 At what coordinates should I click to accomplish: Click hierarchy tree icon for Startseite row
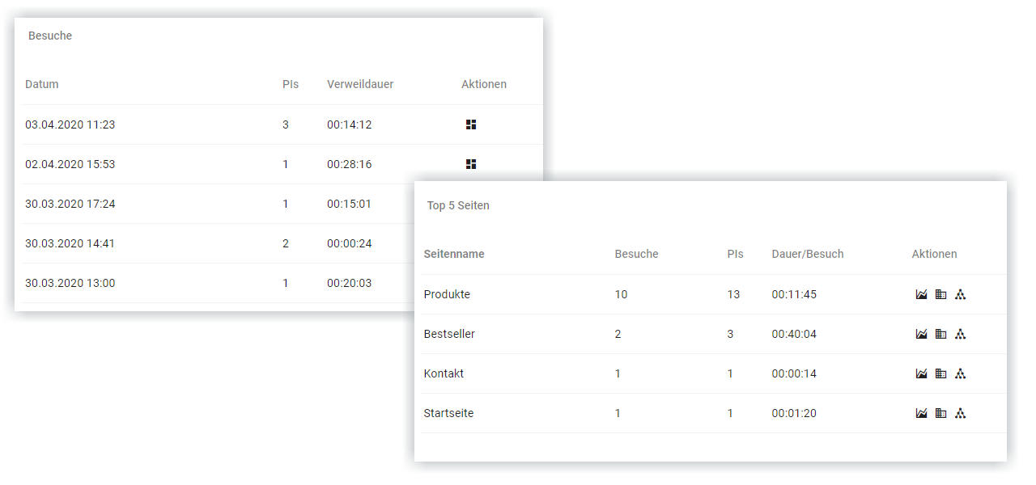coord(960,413)
